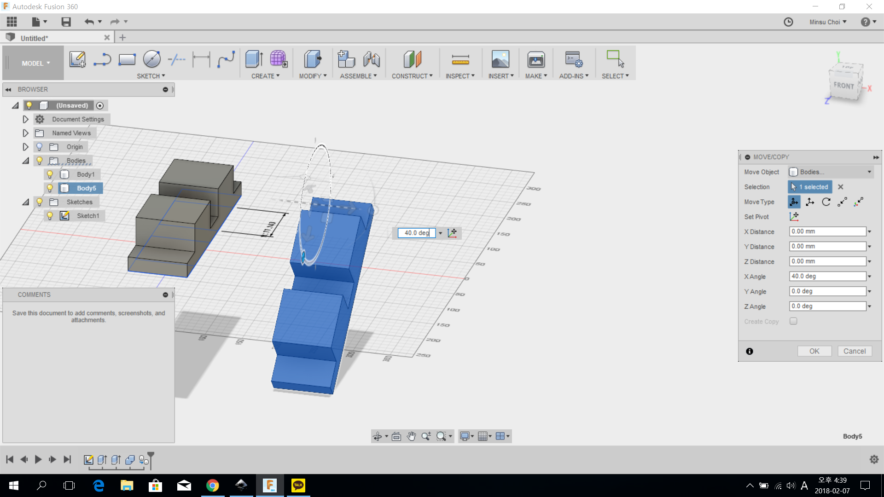Confirm the move with OK

(814, 351)
